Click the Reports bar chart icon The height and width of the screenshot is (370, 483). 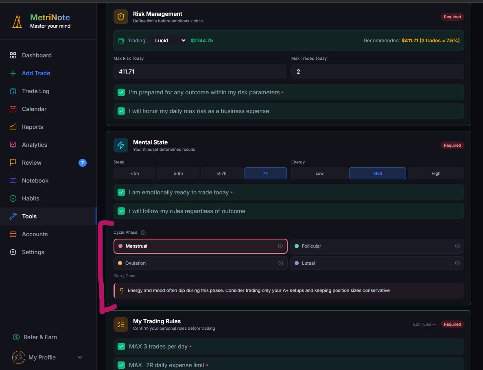pos(13,127)
